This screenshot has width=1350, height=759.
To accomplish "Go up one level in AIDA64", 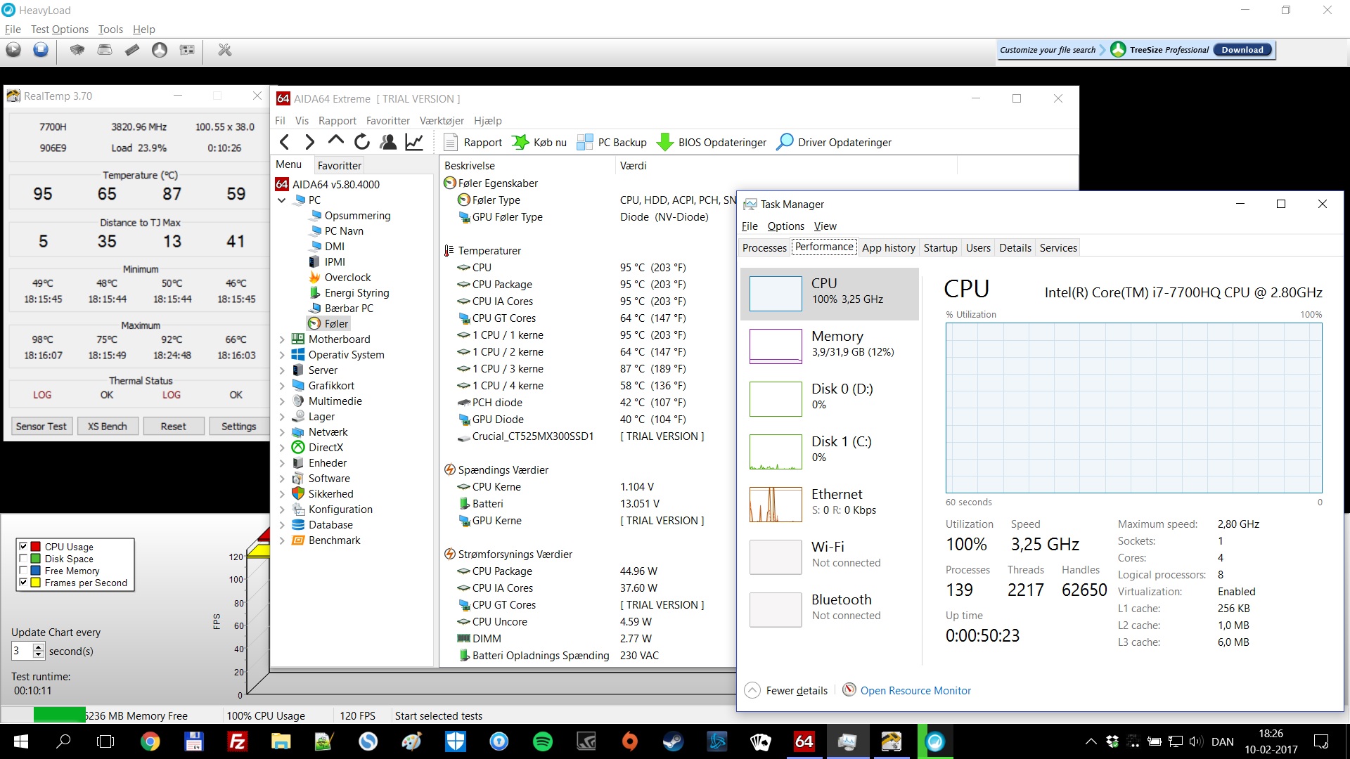I will tap(335, 142).
